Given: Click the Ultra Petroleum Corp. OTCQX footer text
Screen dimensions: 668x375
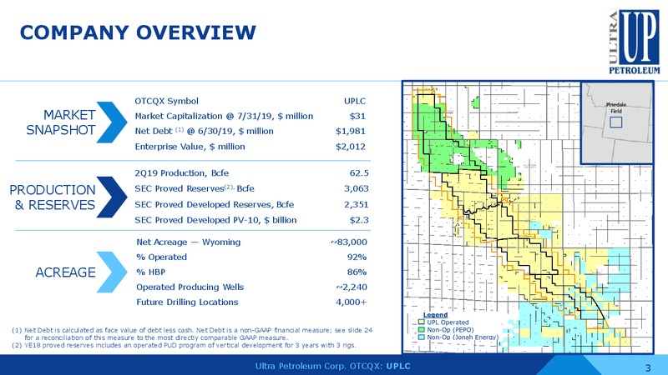Looking at the screenshot, I should (x=333, y=366).
